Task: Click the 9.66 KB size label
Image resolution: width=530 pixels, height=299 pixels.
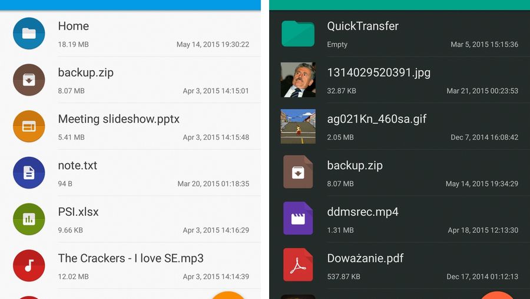Action: tap(70, 230)
